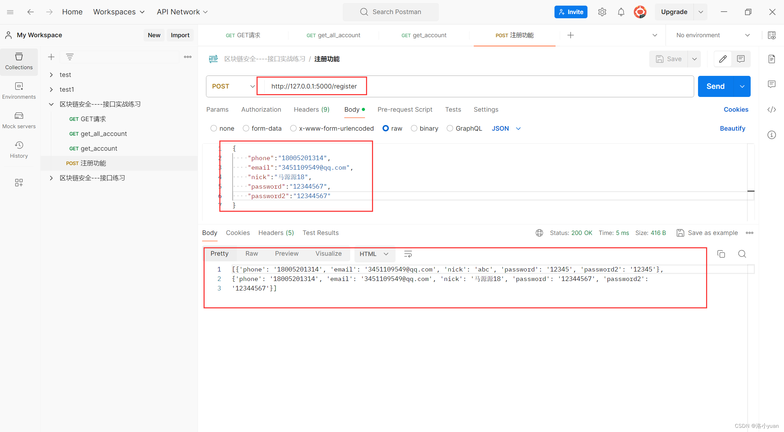This screenshot has width=784, height=432.
Task: Open Environments in the sidebar
Action: pos(19,91)
